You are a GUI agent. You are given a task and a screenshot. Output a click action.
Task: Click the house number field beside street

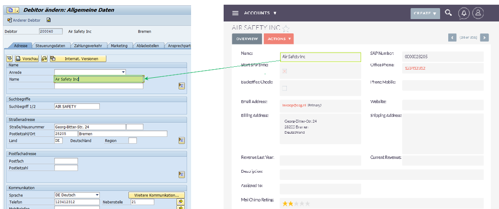[135, 127]
